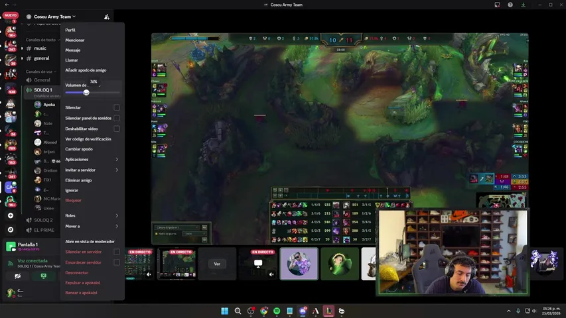566x318 pixels.
Task: Expand the Aplicaciones submenu
Action: click(92, 160)
